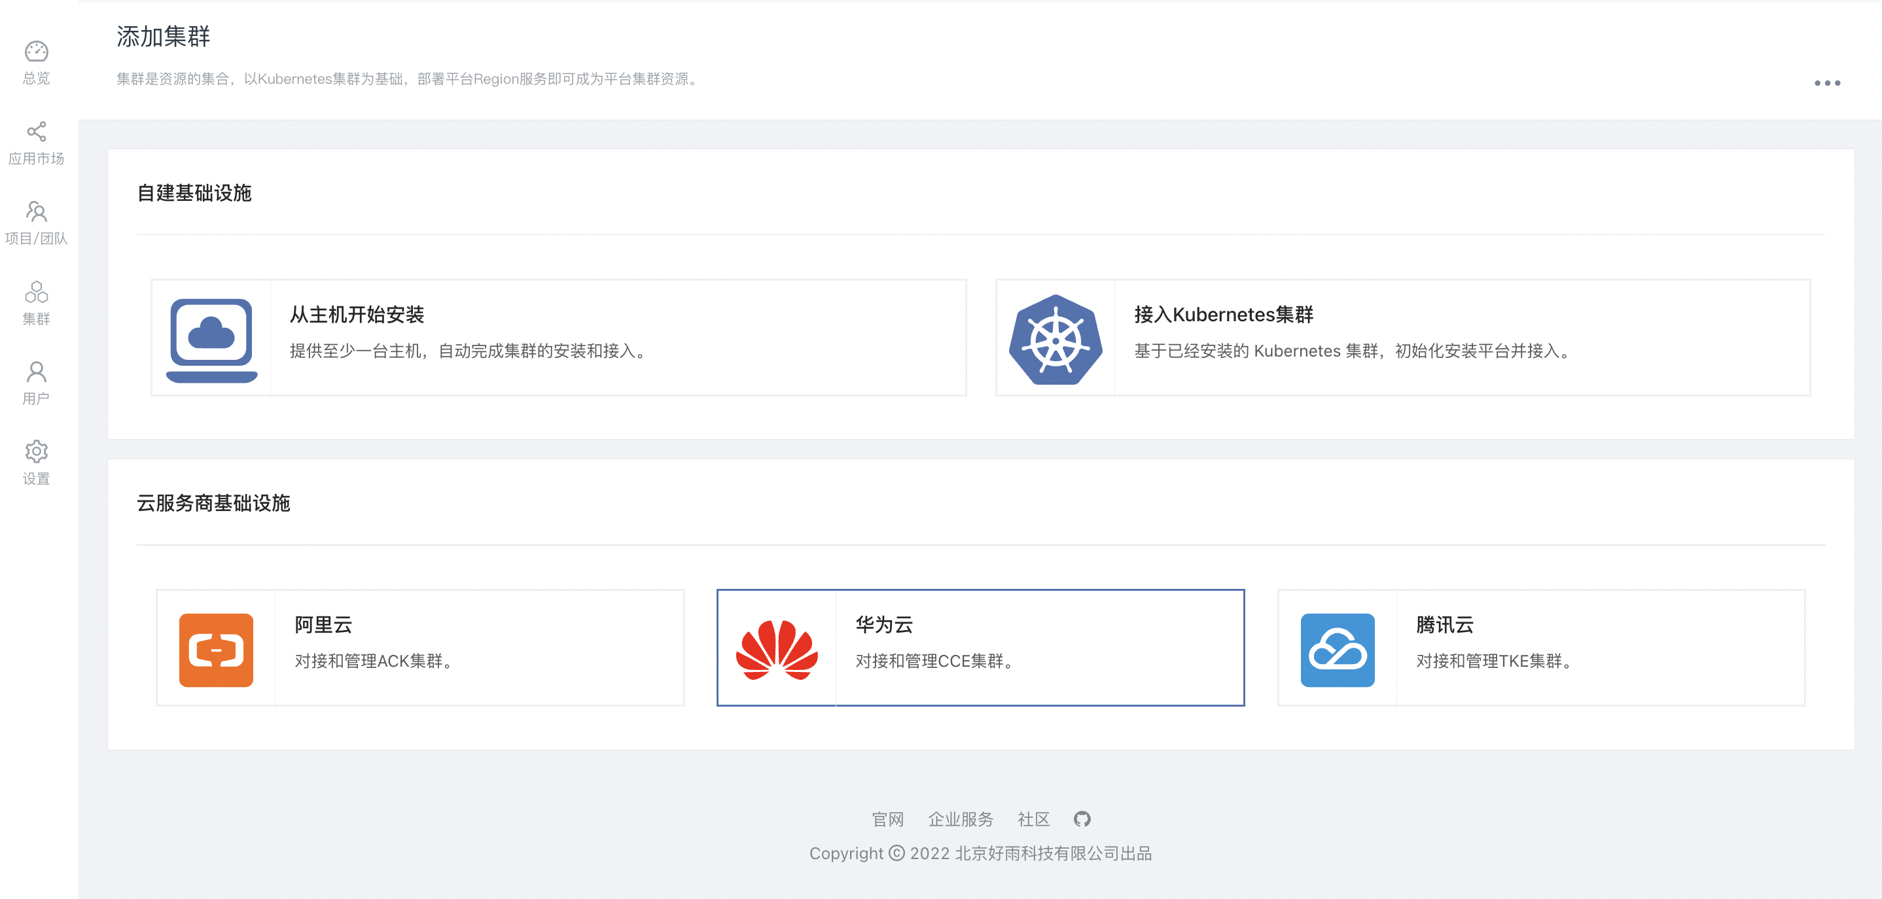
Task: Click the 添加集群 page title
Action: (164, 37)
